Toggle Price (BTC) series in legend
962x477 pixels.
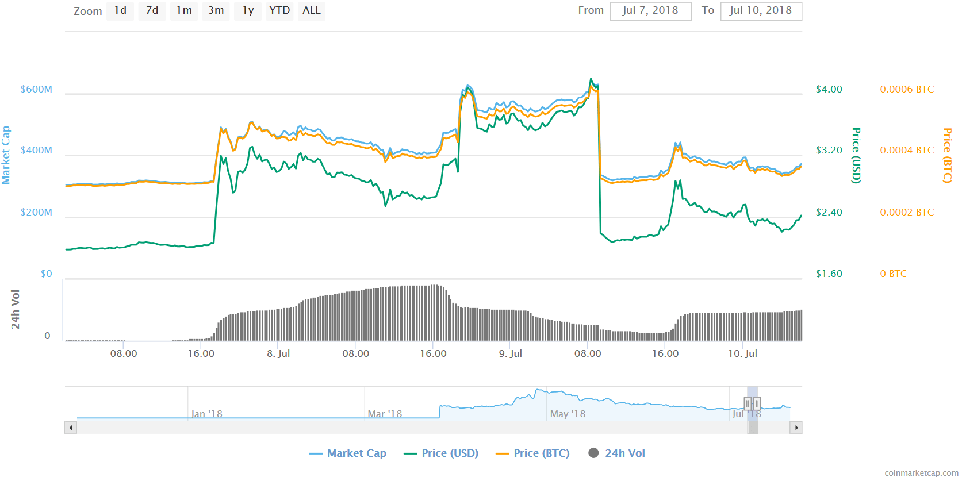pos(532,453)
